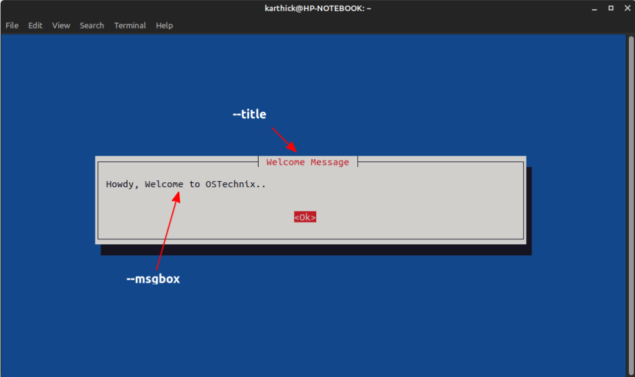Open the Help menu

(x=164, y=25)
